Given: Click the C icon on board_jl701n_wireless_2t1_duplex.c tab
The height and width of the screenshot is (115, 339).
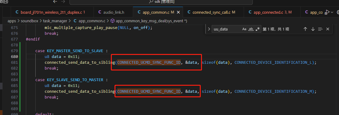Looking at the screenshot, I should [17, 12].
